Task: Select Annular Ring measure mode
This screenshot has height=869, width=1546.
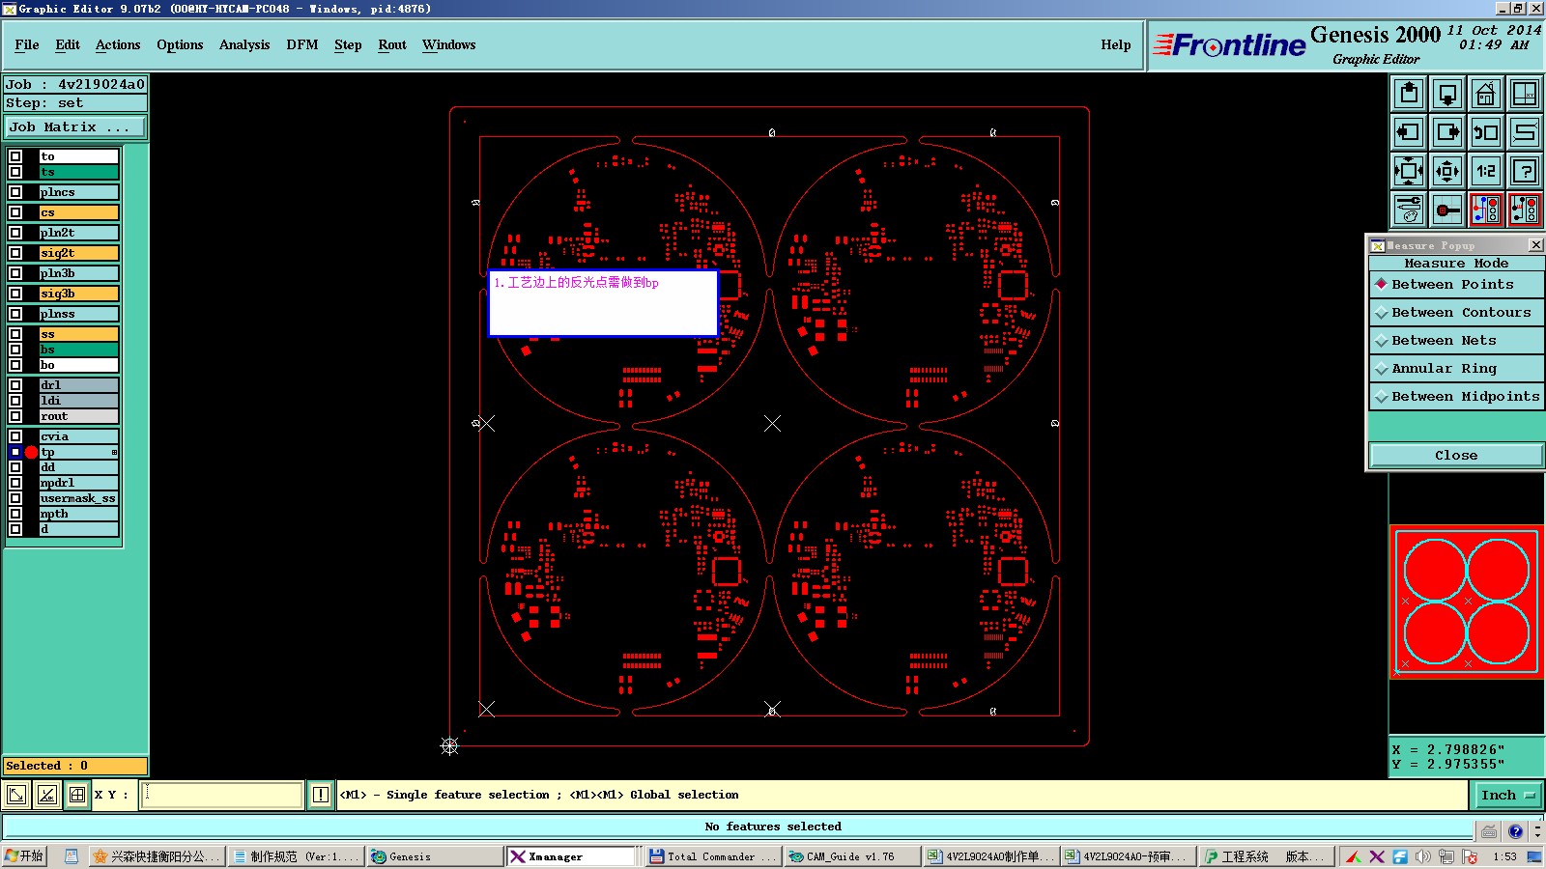Action: [x=1456, y=369]
